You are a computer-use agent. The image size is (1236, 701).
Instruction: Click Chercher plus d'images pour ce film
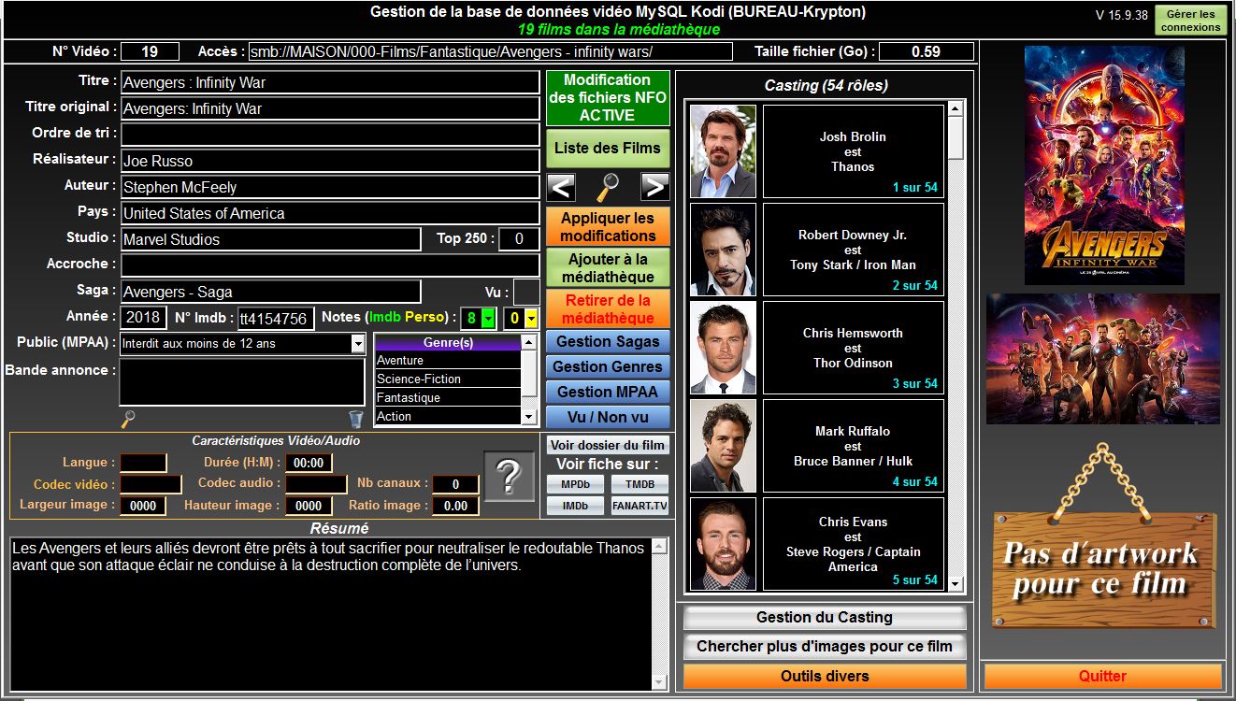click(x=825, y=646)
